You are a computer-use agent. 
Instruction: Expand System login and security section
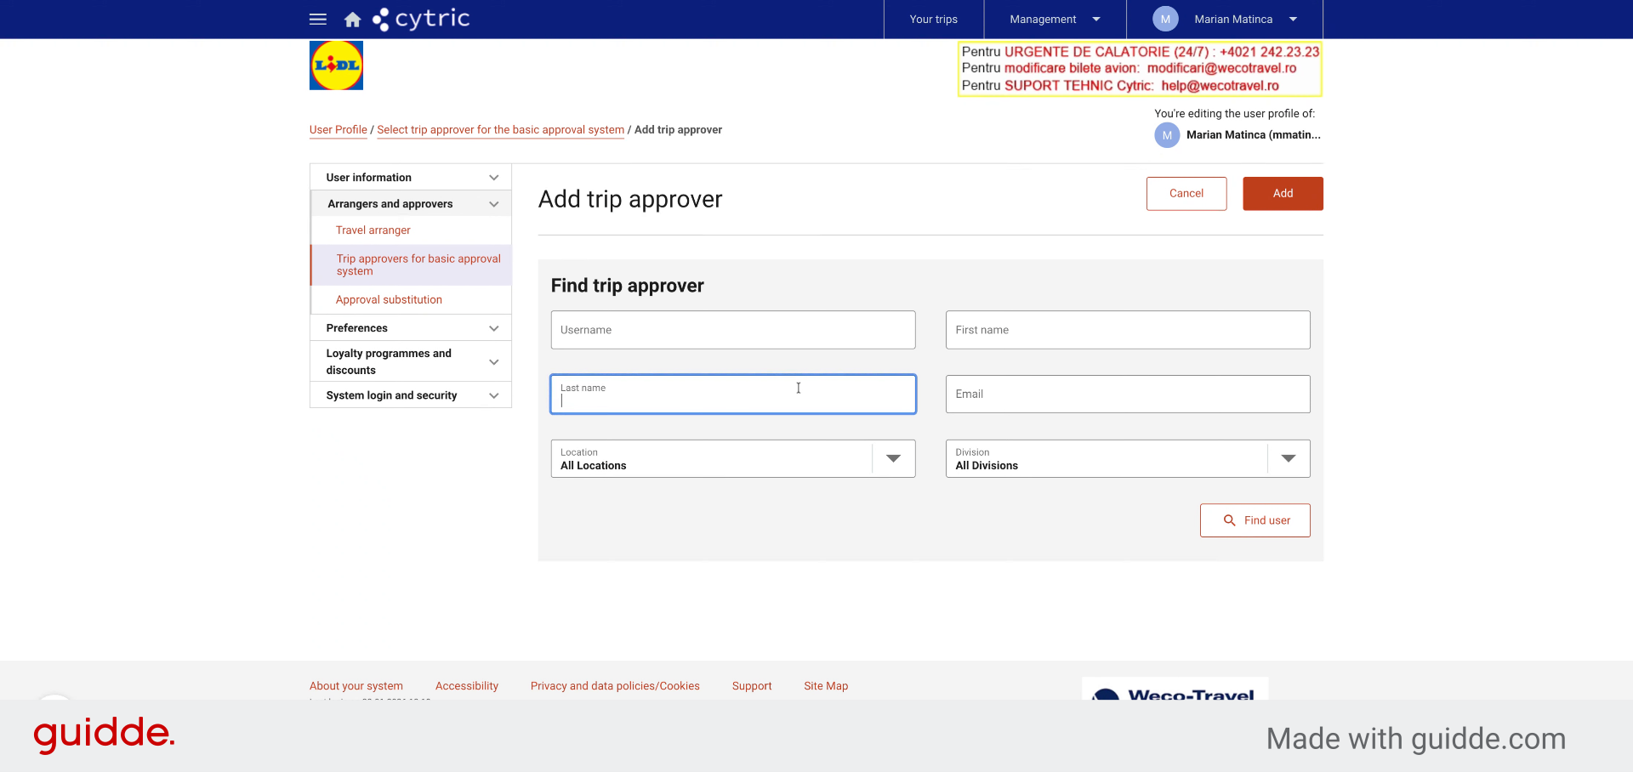click(411, 395)
